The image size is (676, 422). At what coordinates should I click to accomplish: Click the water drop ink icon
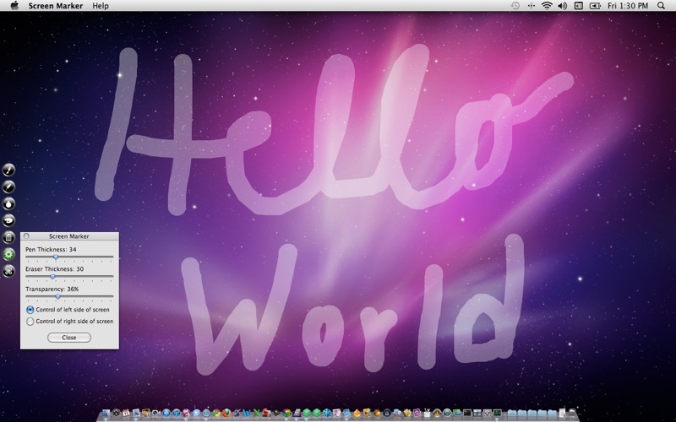tap(9, 203)
